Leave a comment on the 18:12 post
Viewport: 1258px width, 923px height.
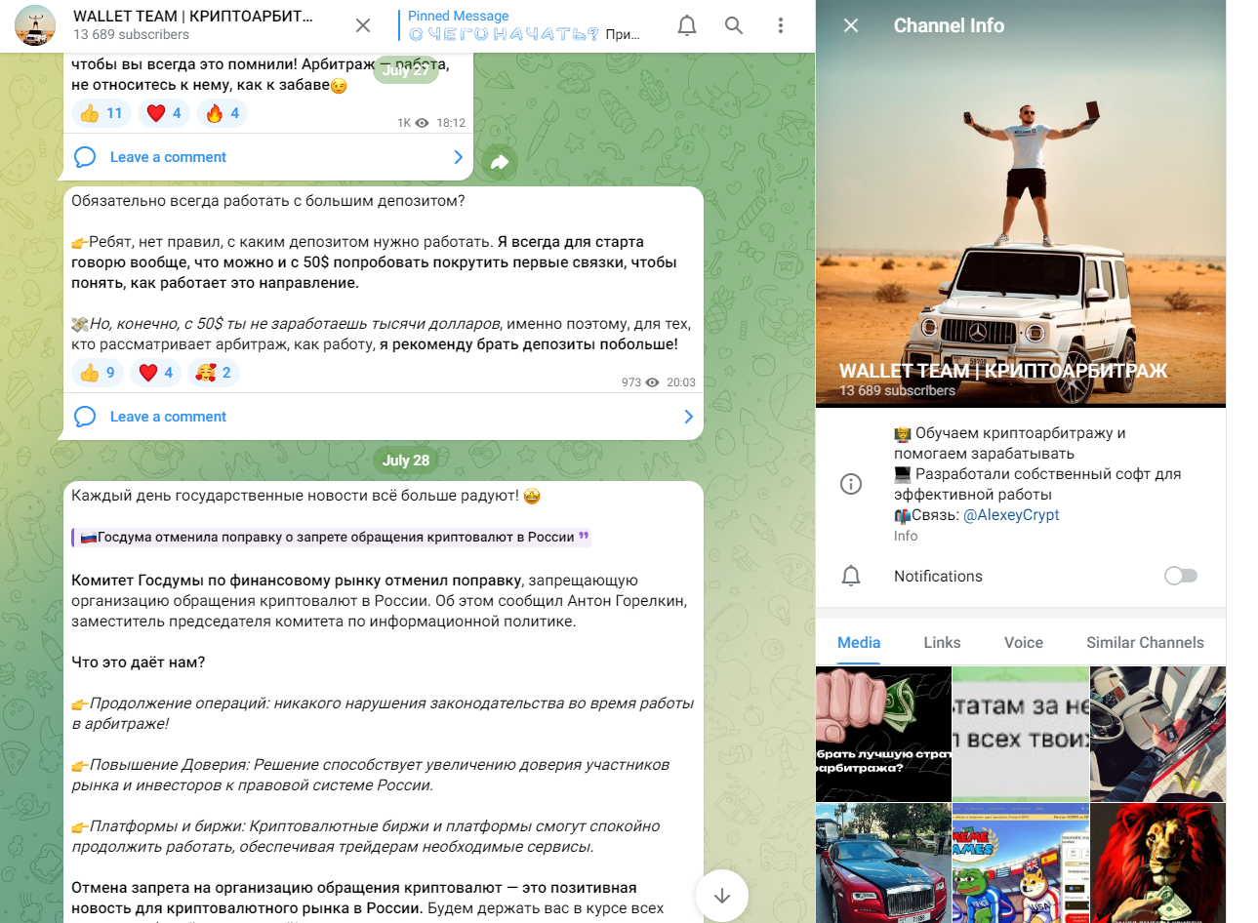168,157
